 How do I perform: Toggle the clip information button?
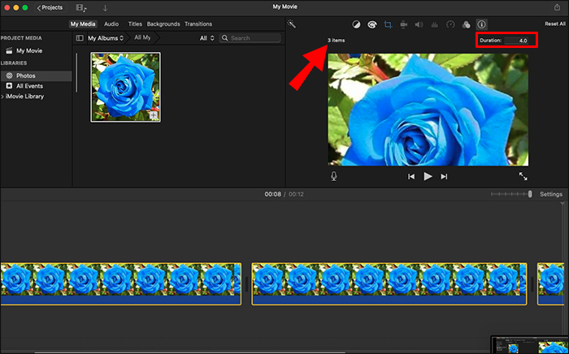pos(481,24)
